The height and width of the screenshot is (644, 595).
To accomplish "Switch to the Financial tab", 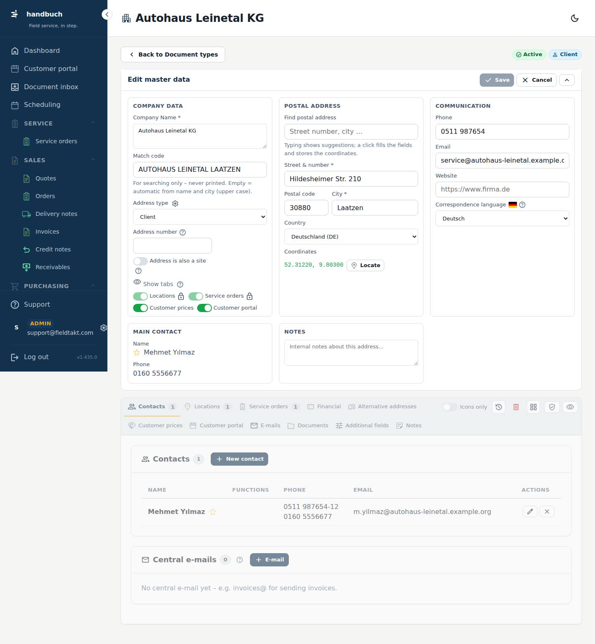I will point(324,407).
